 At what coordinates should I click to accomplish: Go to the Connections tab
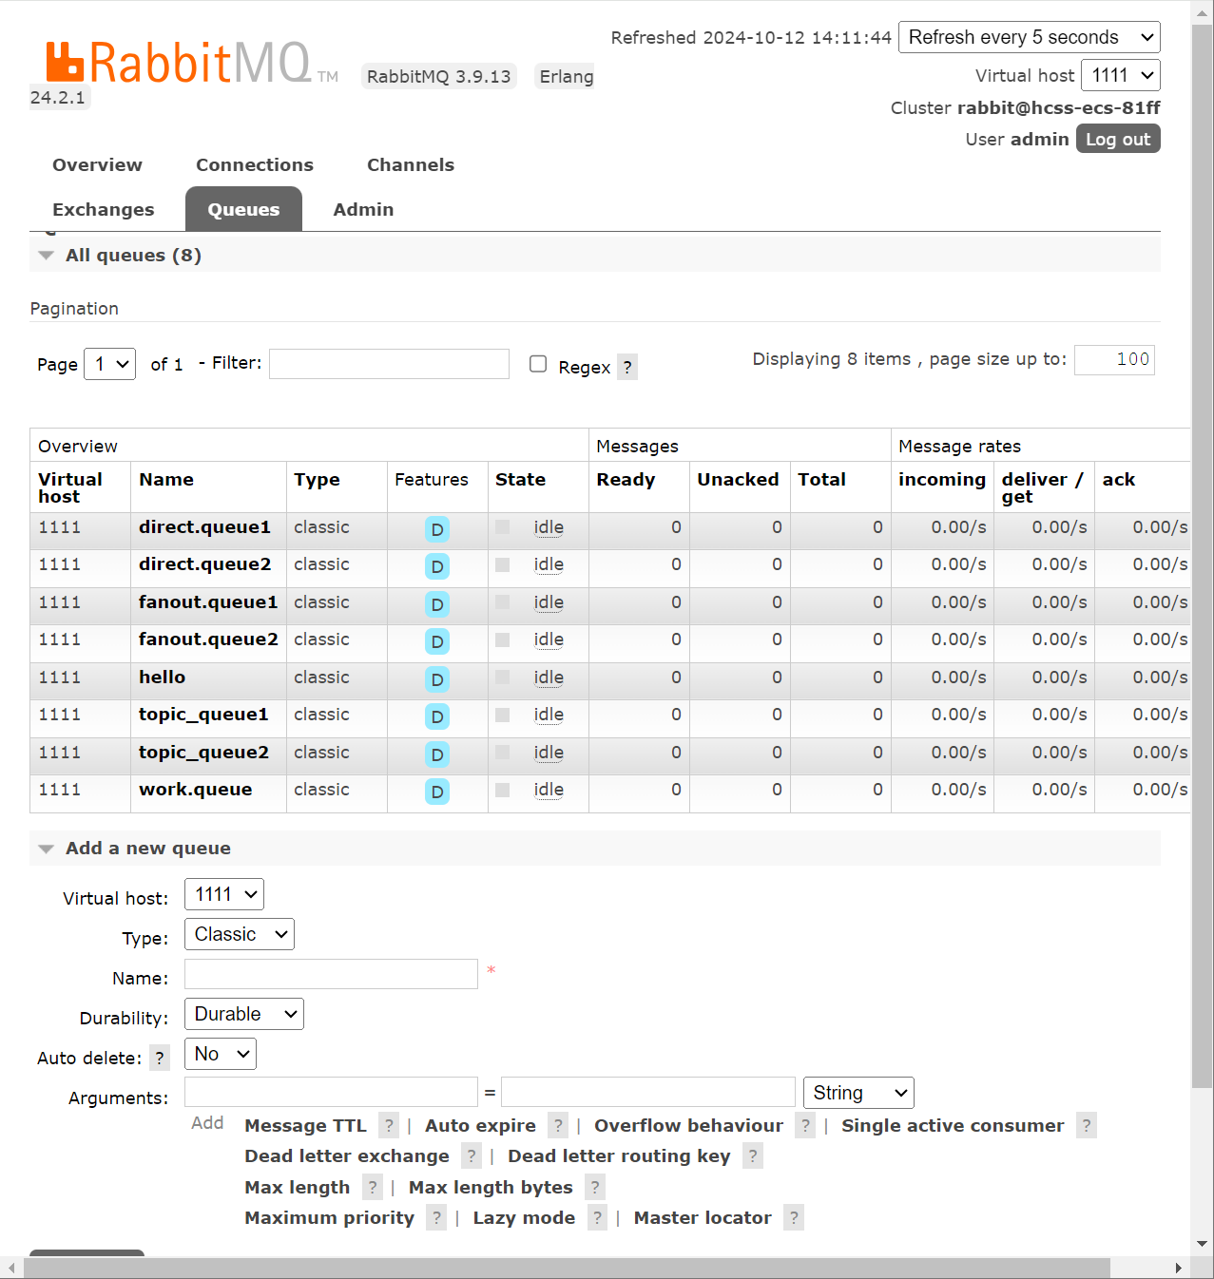(x=255, y=165)
